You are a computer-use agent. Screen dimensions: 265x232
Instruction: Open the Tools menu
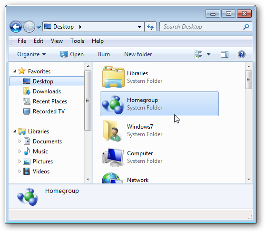click(77, 41)
